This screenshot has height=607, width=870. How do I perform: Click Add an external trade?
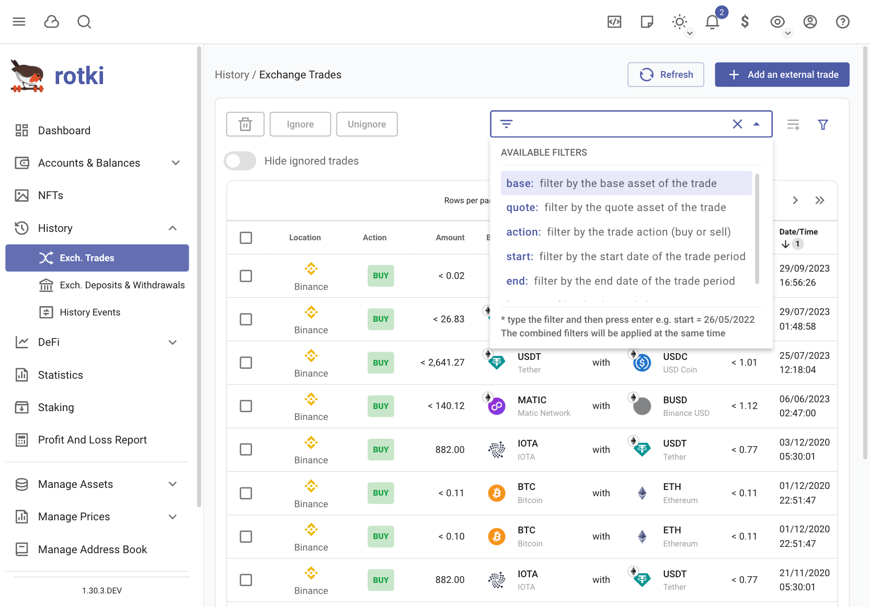coord(782,75)
